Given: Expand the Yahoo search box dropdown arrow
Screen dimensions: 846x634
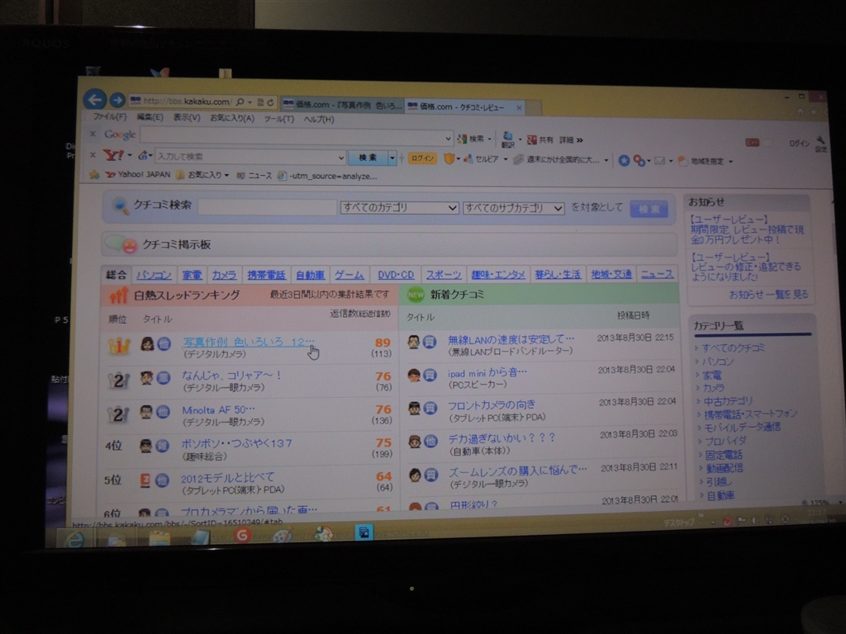Looking at the screenshot, I should point(341,158).
